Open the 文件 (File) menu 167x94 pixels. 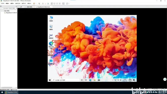pos(3,4)
